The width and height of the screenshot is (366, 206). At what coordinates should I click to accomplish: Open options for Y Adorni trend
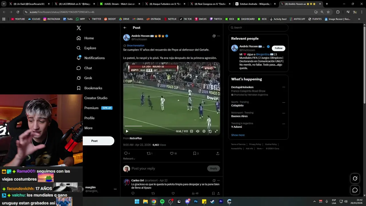click(284, 124)
